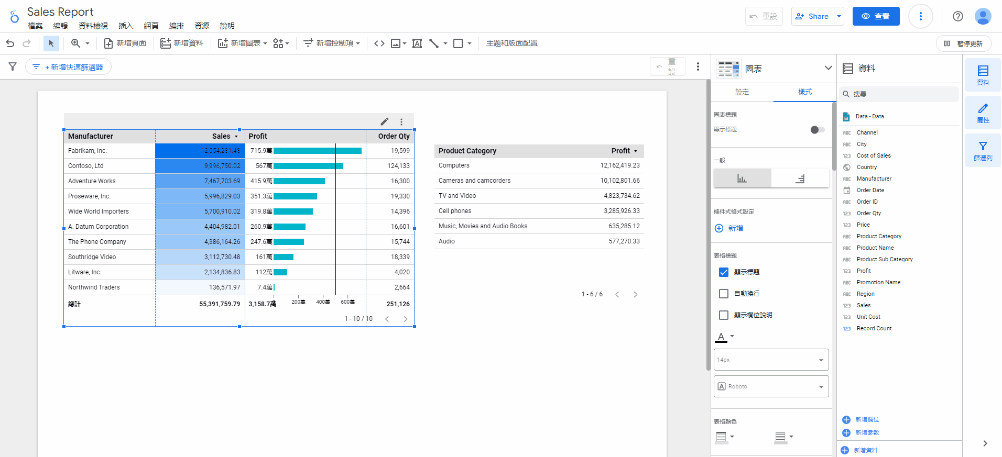Screen dimensions: 1002x457
Task: Open the 屬性 properties side panel
Action: 983,113
